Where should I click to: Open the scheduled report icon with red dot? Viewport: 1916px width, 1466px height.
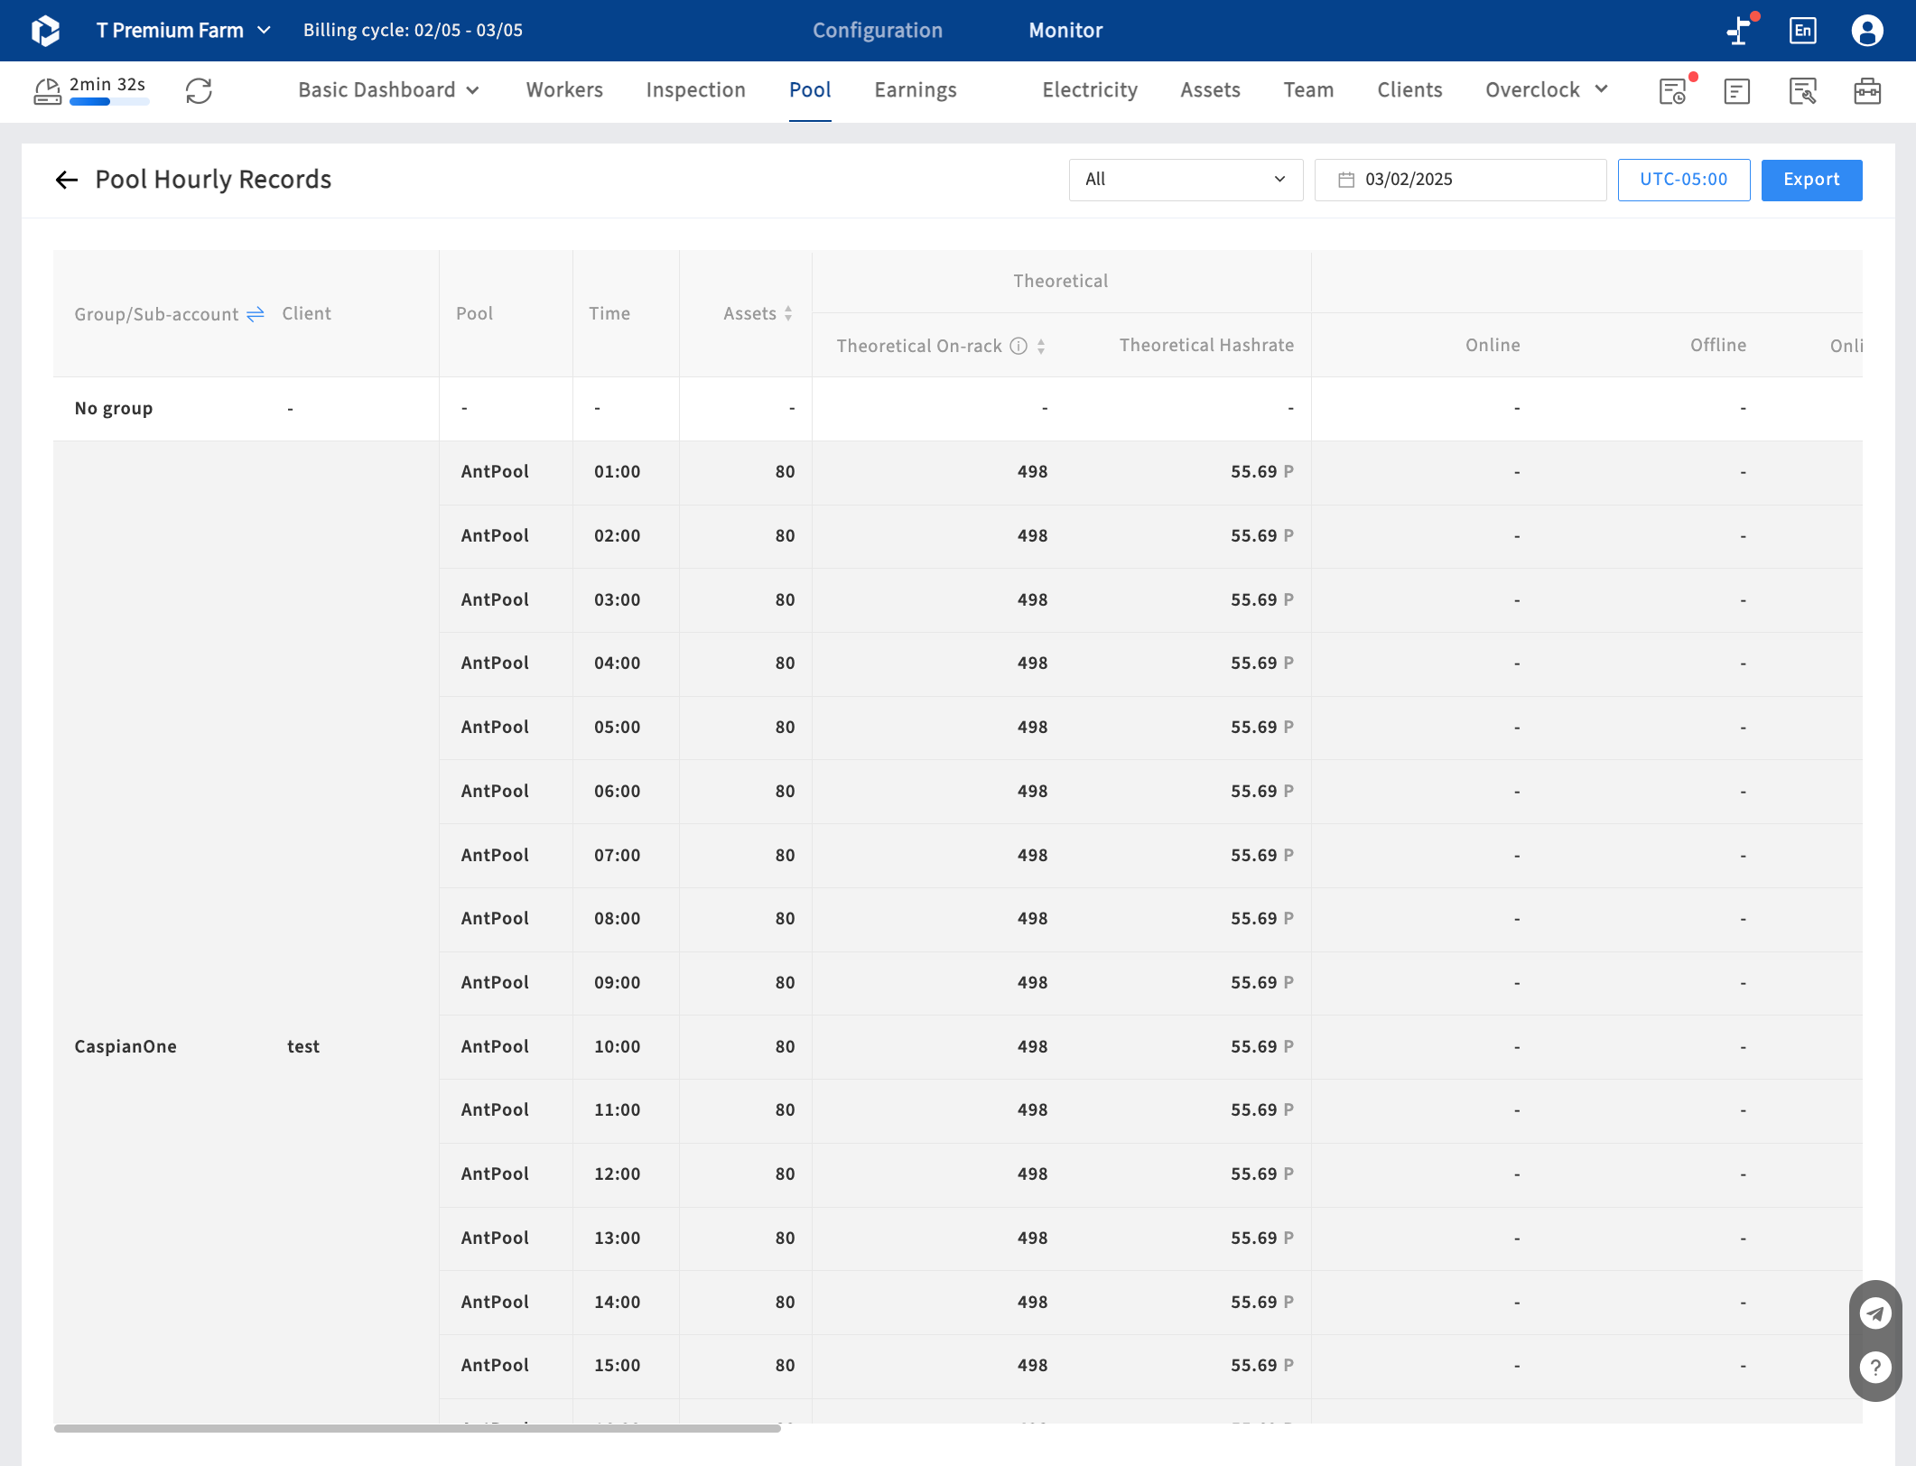tap(1673, 91)
